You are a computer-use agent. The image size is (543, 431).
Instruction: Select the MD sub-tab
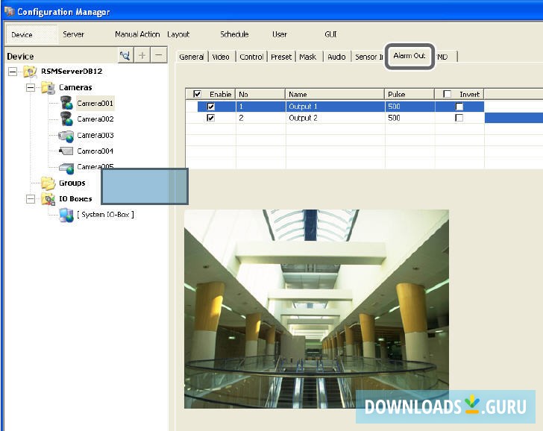tap(442, 57)
